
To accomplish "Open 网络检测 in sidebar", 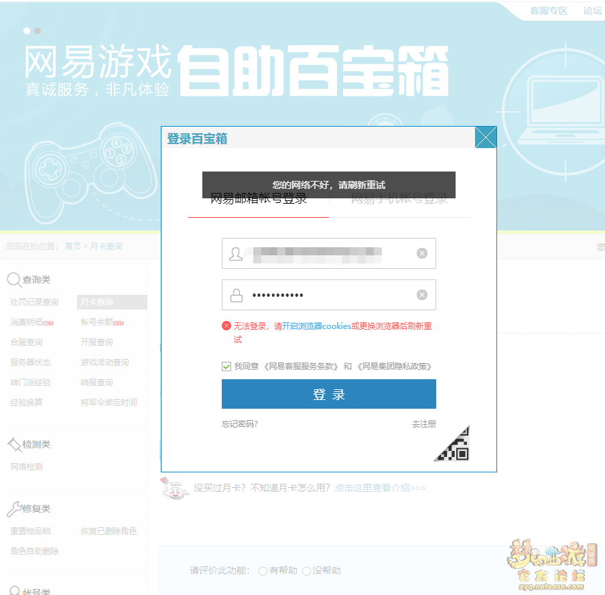I will point(26,467).
